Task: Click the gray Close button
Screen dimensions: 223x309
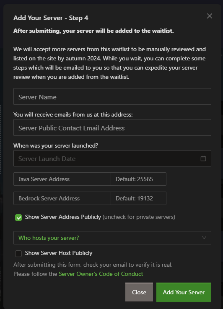Action: click(x=139, y=292)
